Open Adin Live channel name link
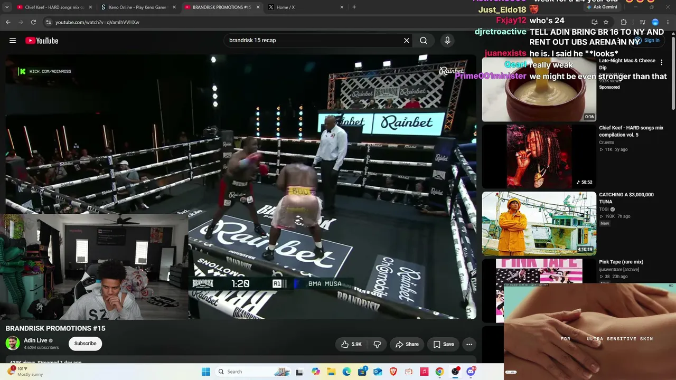Viewport: 676px width, 380px height. point(35,340)
